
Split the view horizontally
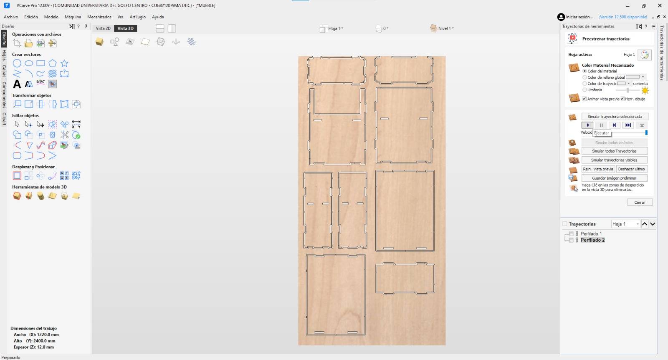160,28
